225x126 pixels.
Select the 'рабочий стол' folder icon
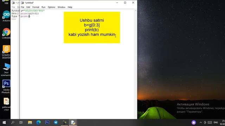coord(6,104)
